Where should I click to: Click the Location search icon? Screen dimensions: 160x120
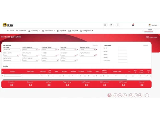click(57, 60)
